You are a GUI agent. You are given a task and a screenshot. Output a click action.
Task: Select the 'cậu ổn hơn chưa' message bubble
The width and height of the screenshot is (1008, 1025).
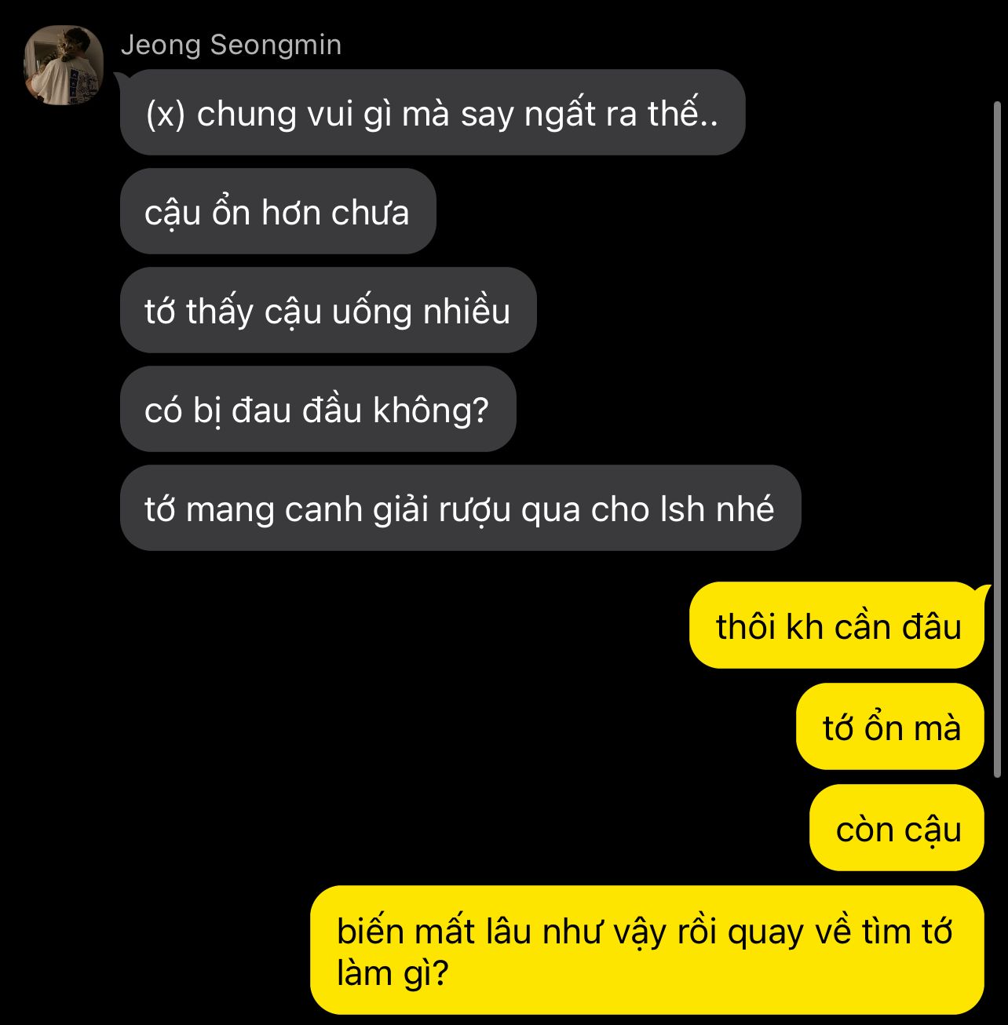[278, 212]
